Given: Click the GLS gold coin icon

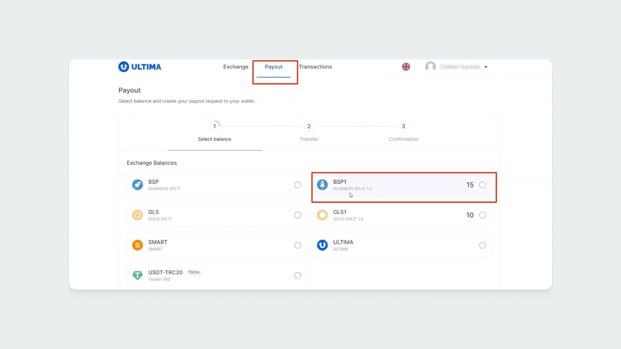Looking at the screenshot, I should pos(137,215).
